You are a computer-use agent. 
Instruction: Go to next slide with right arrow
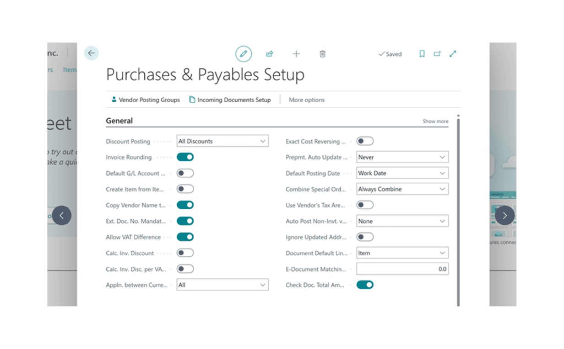(x=504, y=215)
